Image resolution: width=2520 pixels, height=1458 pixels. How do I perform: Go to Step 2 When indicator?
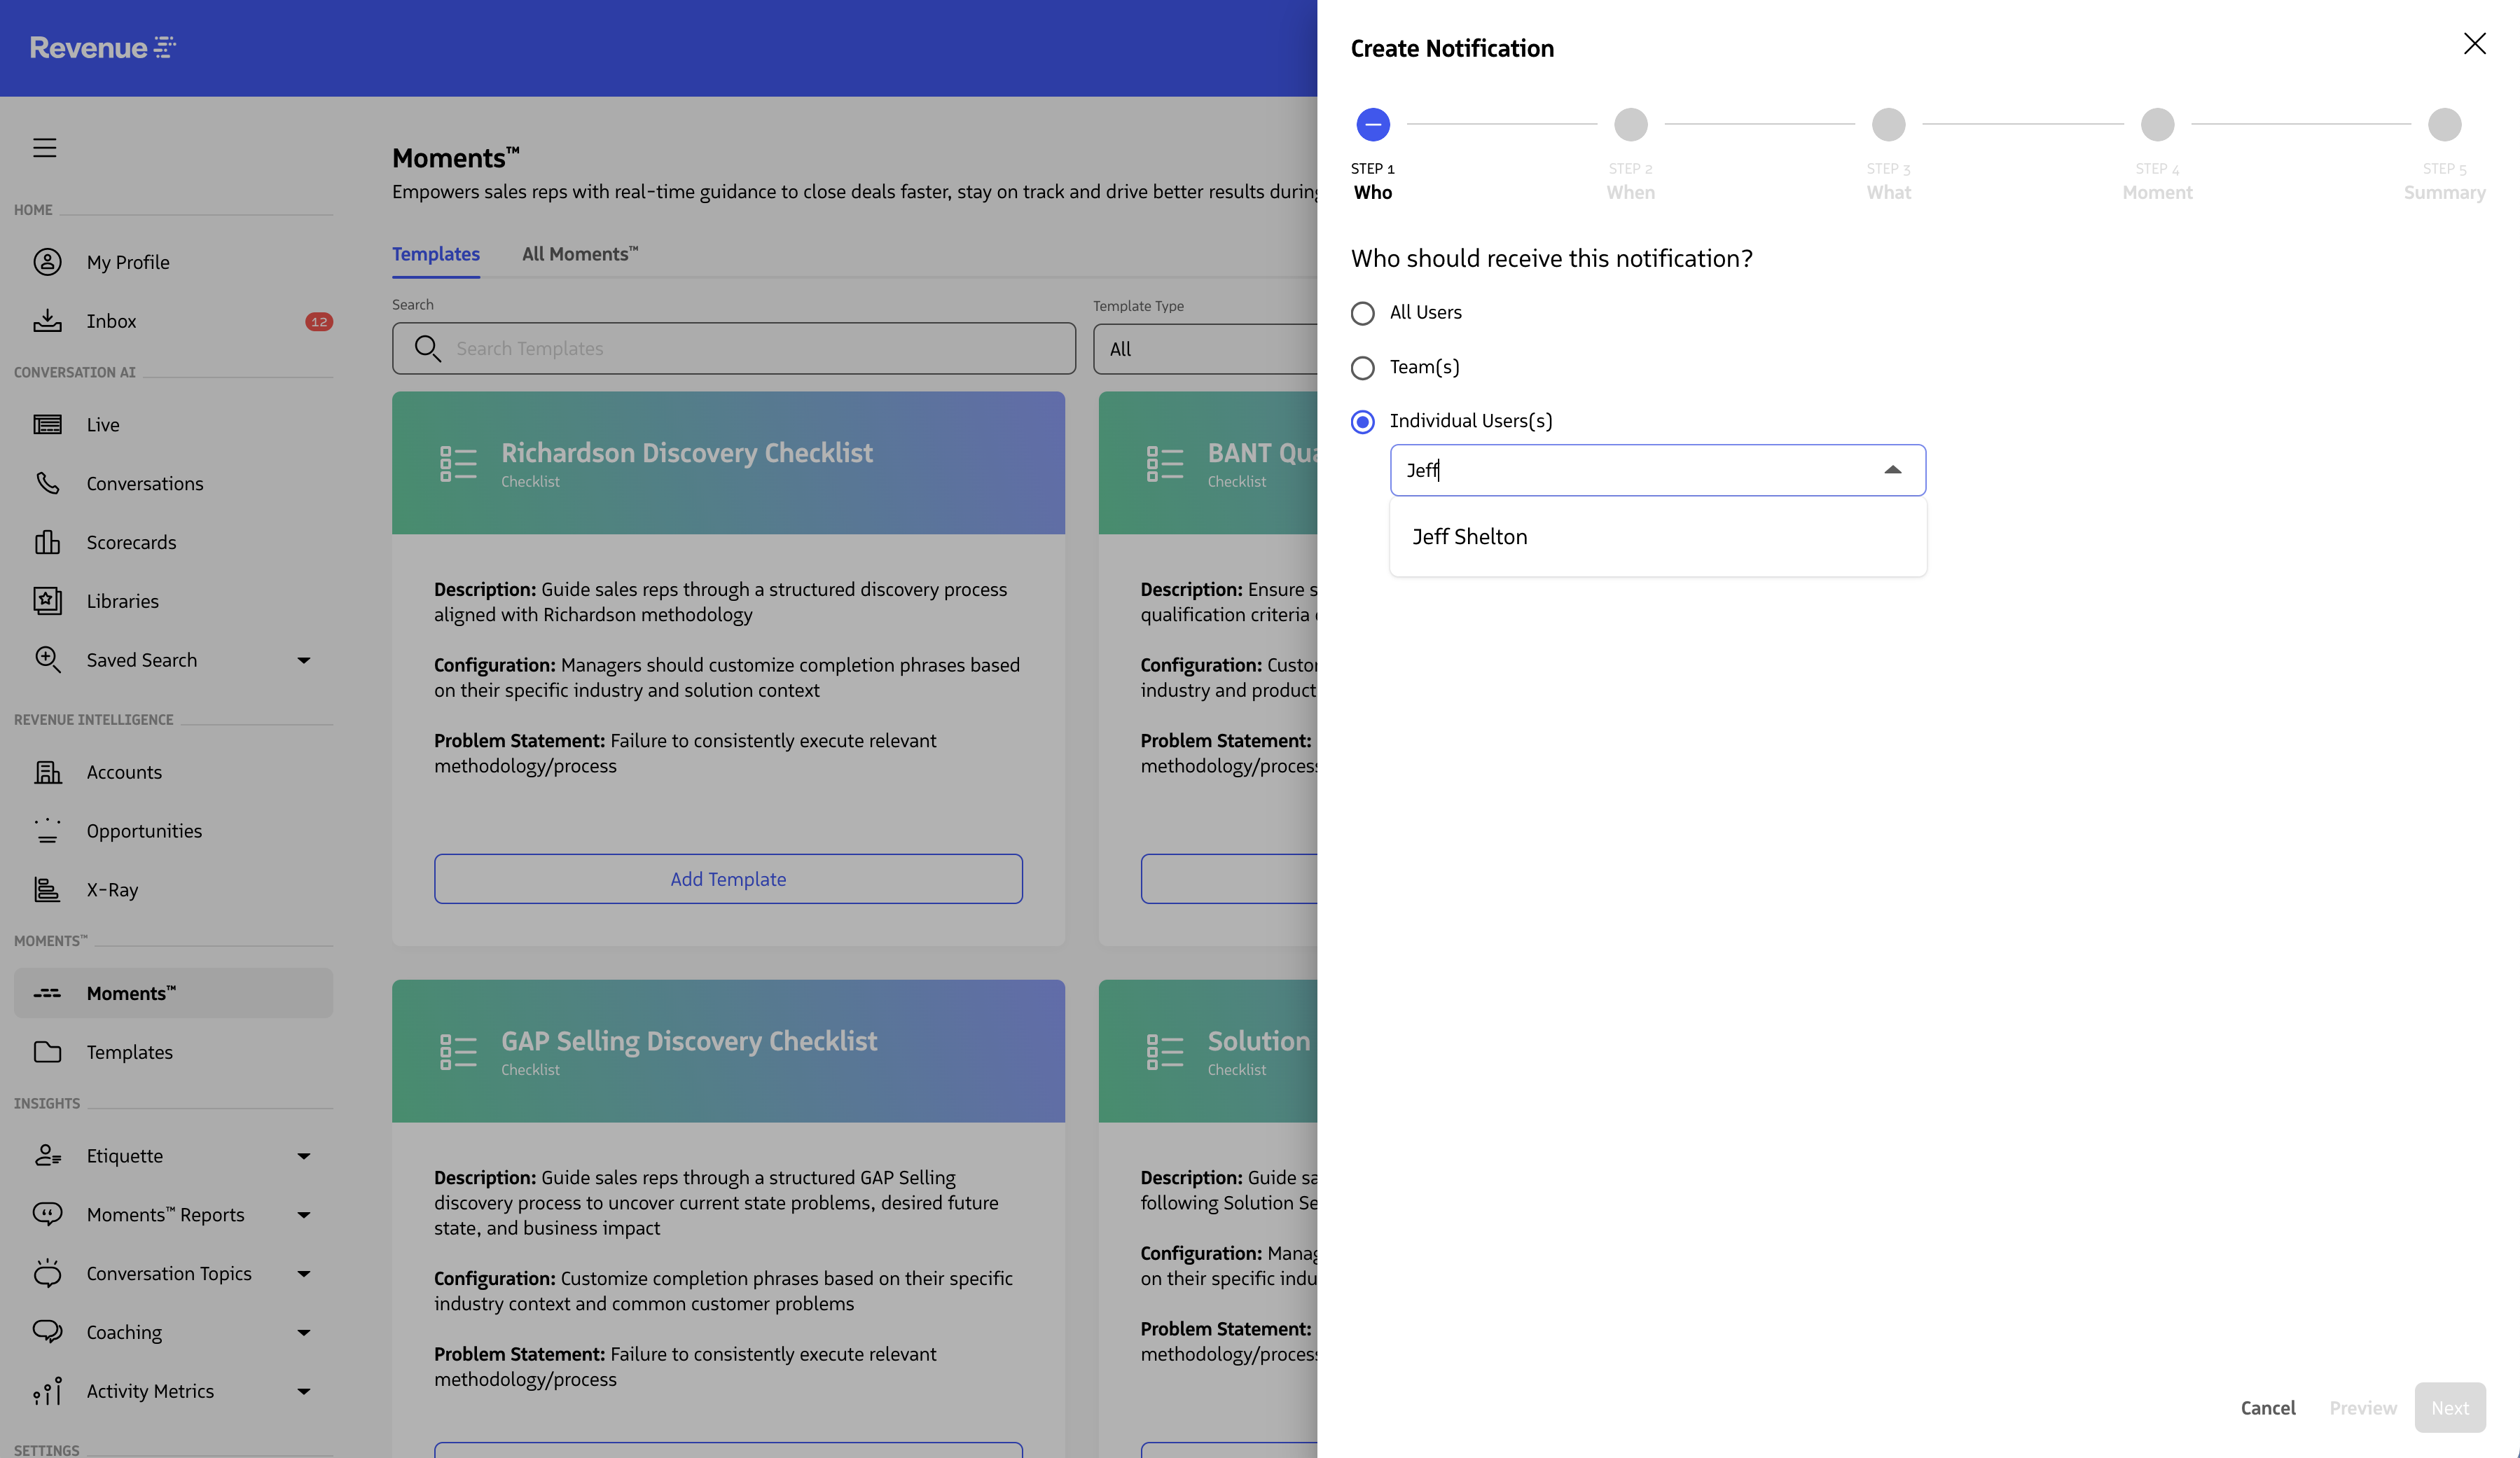click(1631, 125)
